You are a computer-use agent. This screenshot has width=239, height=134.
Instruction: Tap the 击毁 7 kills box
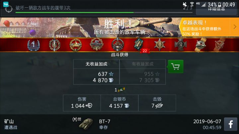click(157, 103)
